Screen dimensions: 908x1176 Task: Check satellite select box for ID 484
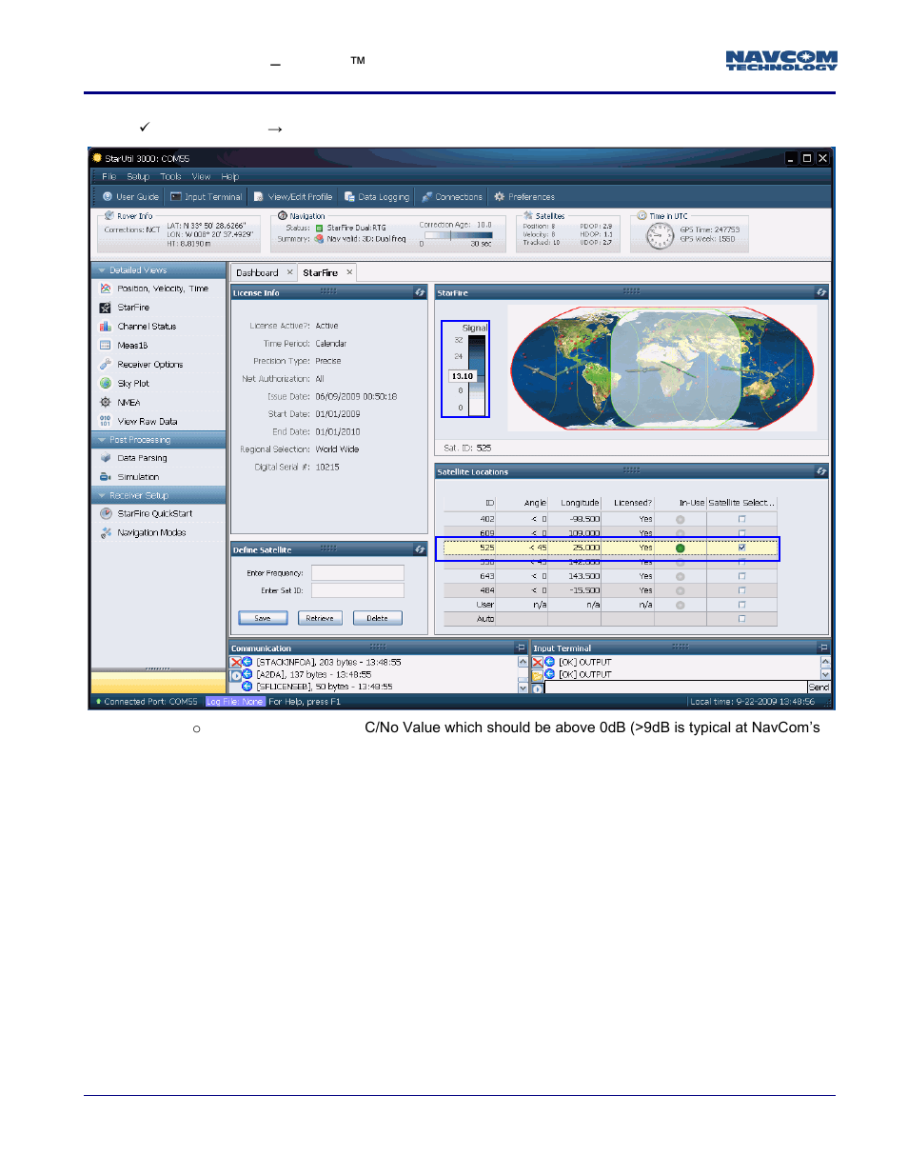pos(741,590)
